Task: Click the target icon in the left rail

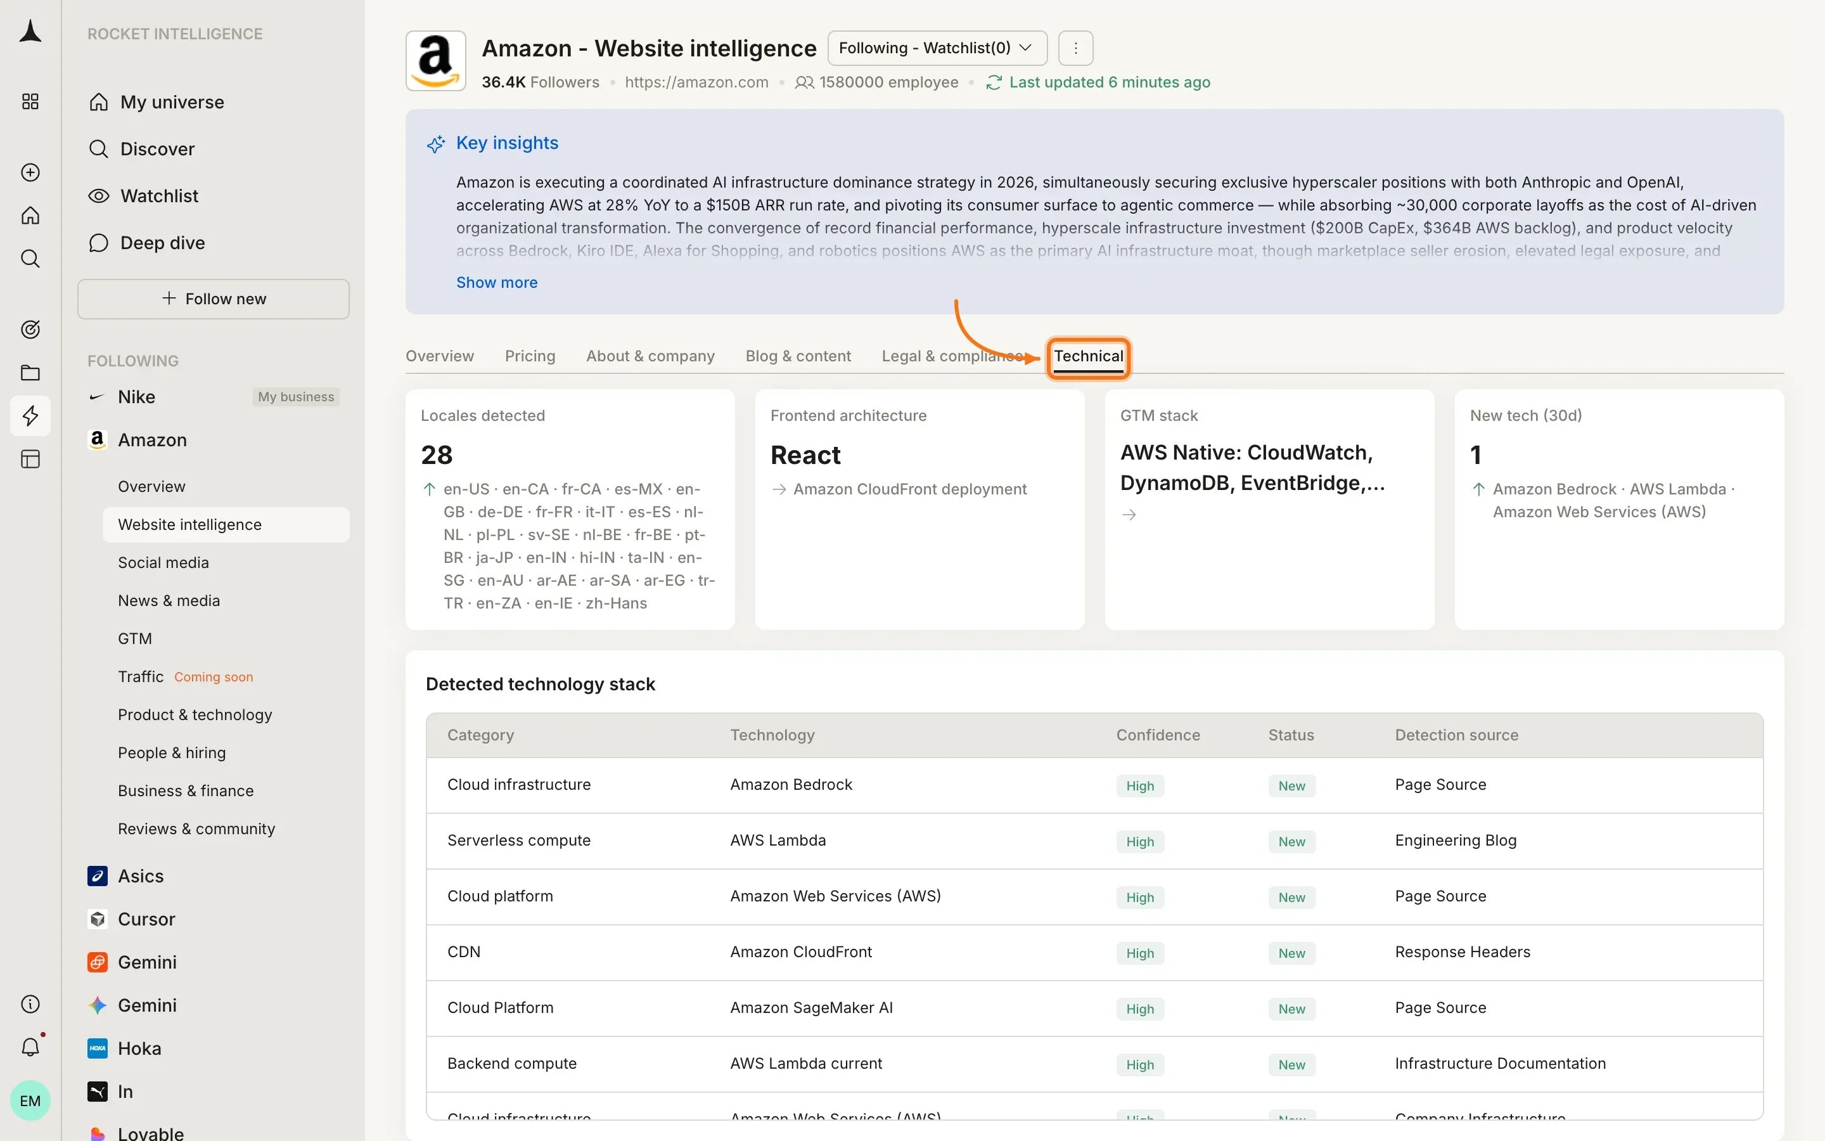Action: (30, 329)
